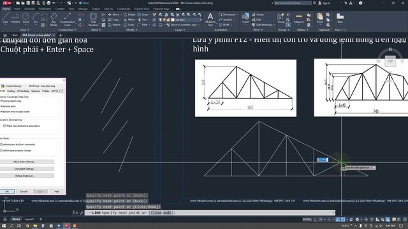The image size is (408, 229).
Task: Expand the Construction panel
Action: click(x=68, y=30)
